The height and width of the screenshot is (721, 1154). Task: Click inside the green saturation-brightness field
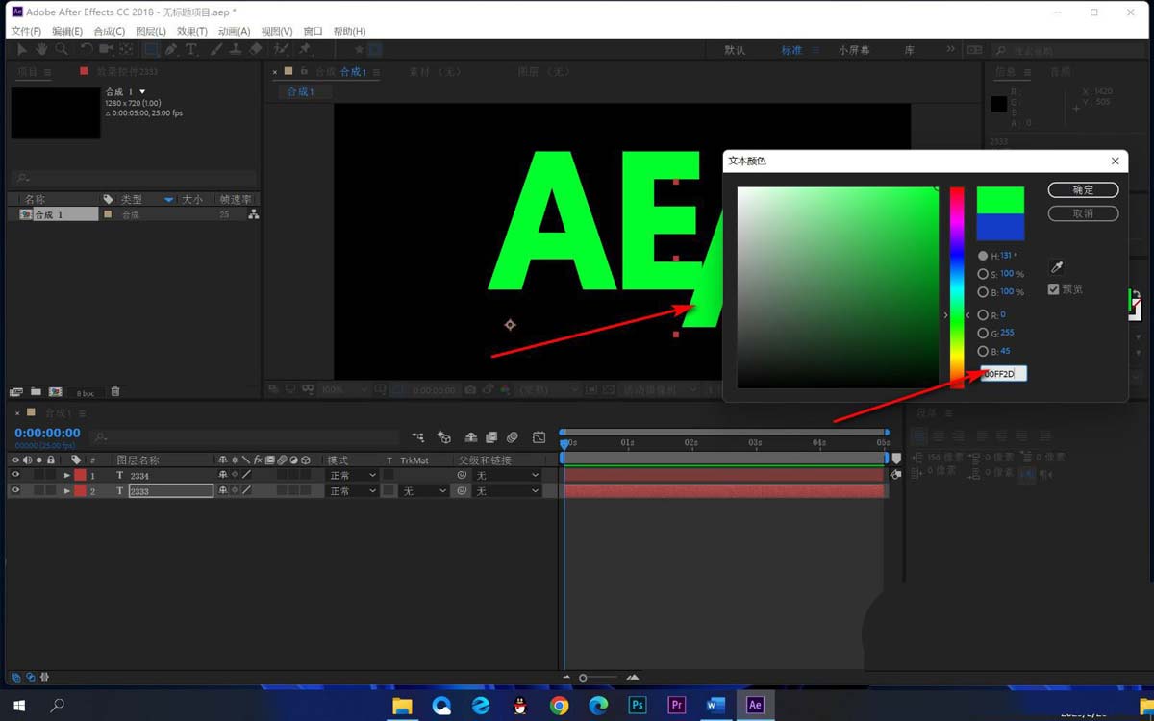[838, 287]
